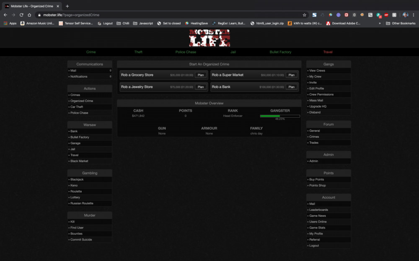Screen dimensions: 419x261
Task: Open Leaderboards under Account
Action: tap(318, 210)
